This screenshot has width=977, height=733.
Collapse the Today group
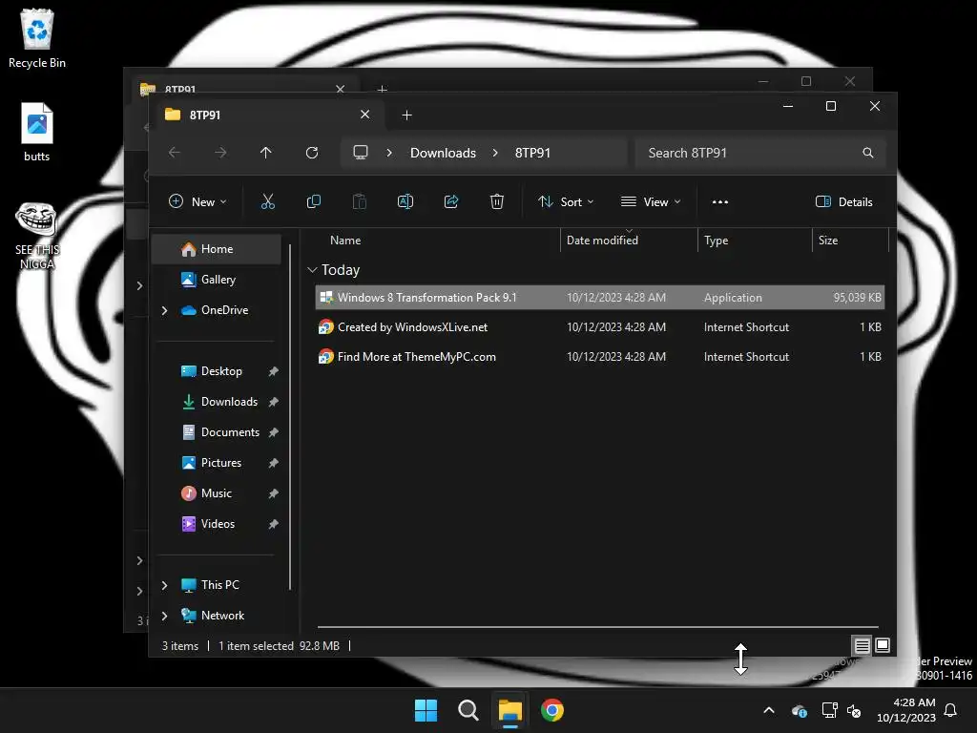pos(312,270)
